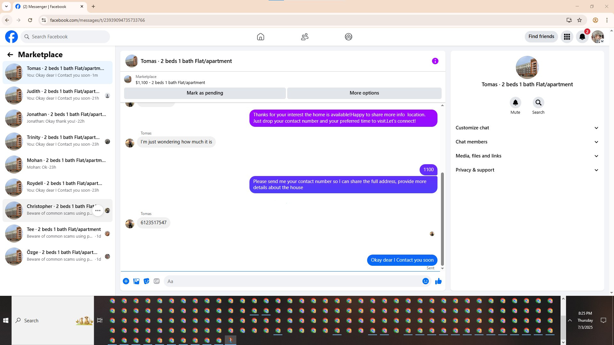Click the Facebook logo icon
Screen dimensions: 614x345
tap(12, 37)
